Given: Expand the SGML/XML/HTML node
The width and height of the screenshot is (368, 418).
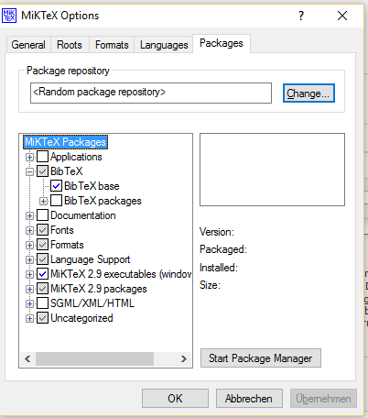Looking at the screenshot, I should pos(29,303).
